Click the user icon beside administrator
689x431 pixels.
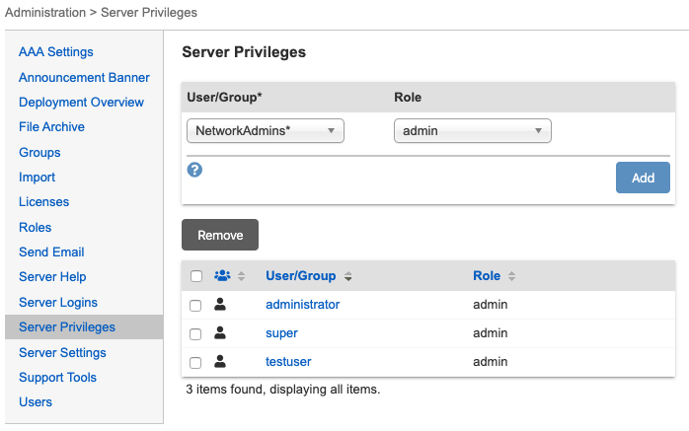coord(221,305)
